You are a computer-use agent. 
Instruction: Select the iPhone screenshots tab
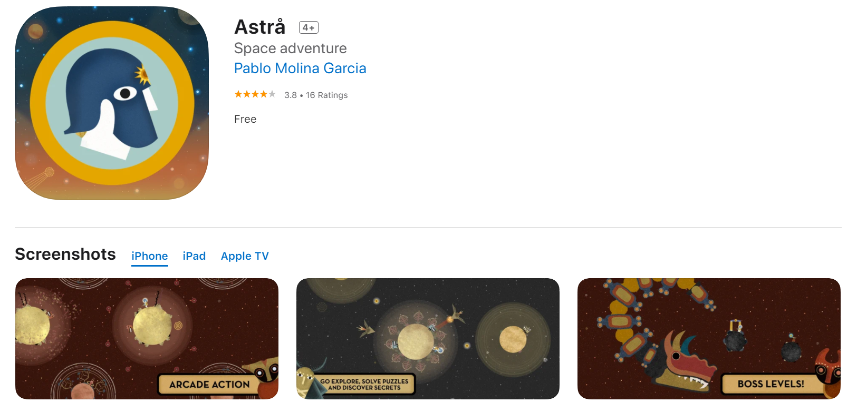point(150,256)
